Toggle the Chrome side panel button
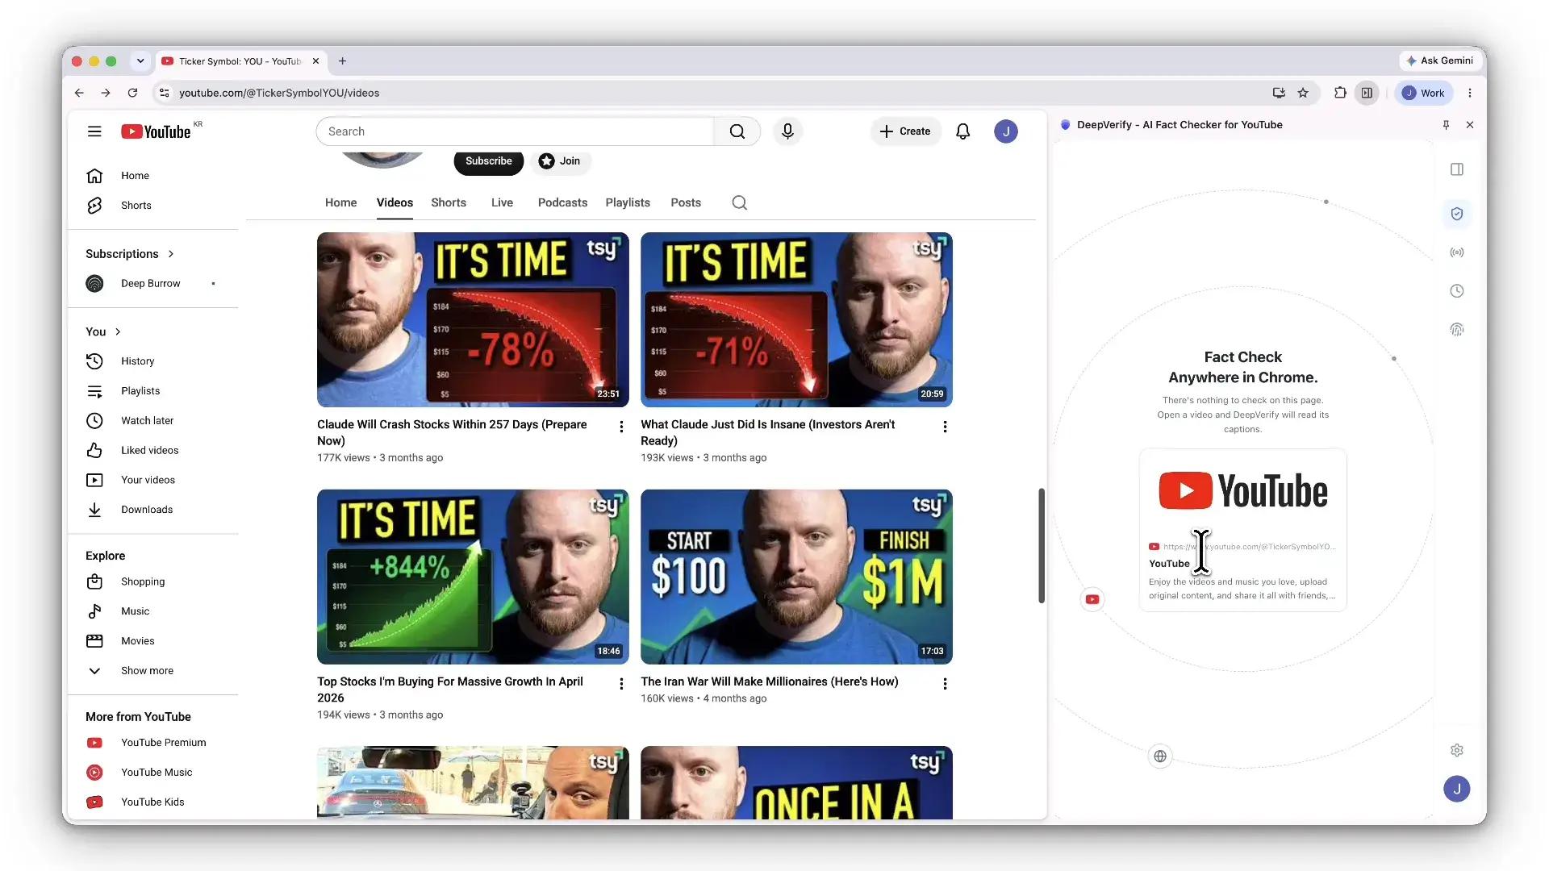The height and width of the screenshot is (871, 1549). (1367, 93)
